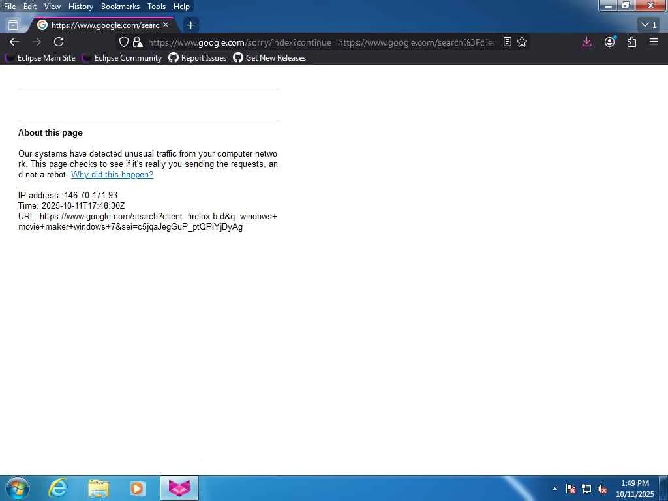Image resolution: width=668 pixels, height=501 pixels.
Task: Open the Tools menu
Action: [157, 7]
